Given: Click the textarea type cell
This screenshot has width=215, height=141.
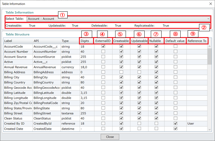Looking at the screenshot, I should coord(70,113).
